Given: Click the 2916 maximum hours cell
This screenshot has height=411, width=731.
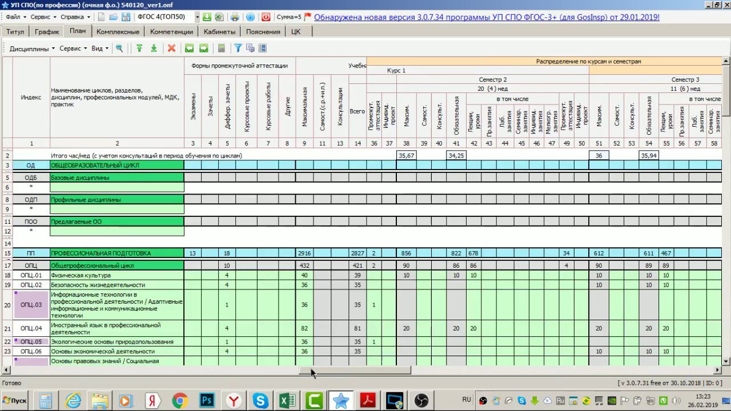Looking at the screenshot, I should [x=304, y=253].
